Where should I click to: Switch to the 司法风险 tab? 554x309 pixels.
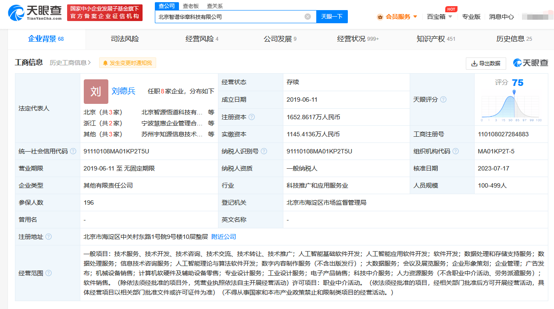point(125,39)
